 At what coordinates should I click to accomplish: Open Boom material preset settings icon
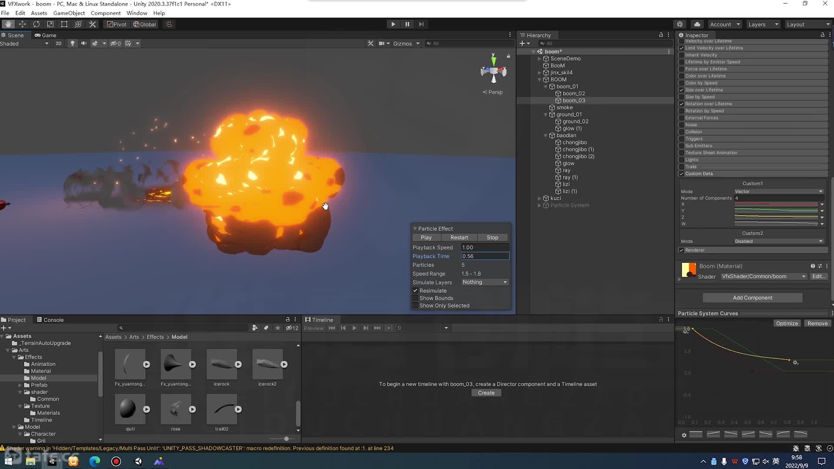[820, 266]
